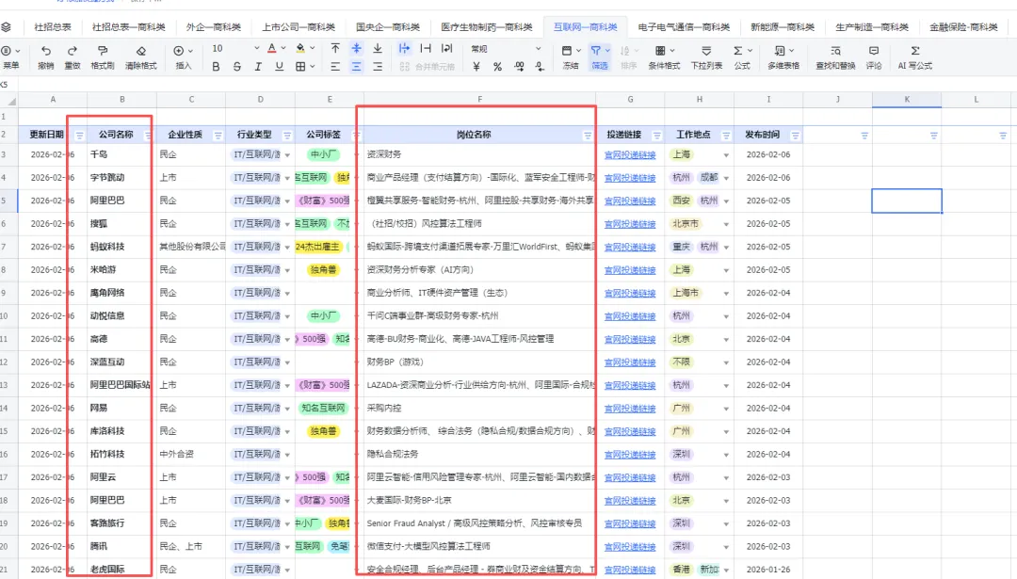Align text to the right
Screen dimensions: 1017x579
point(378,66)
